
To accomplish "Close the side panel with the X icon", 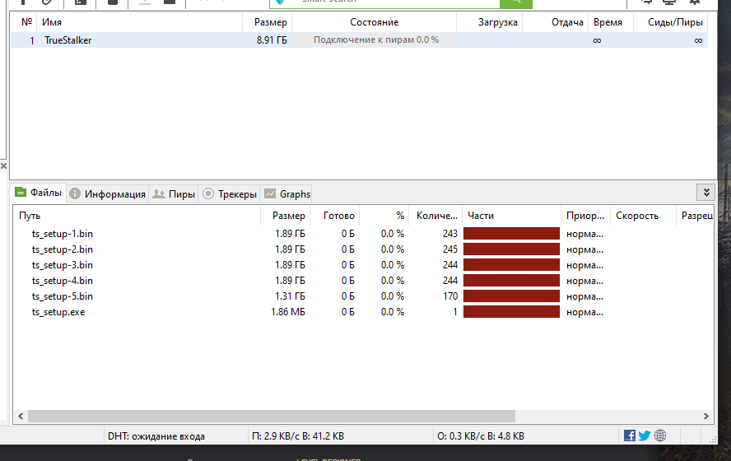I will (x=3, y=165).
